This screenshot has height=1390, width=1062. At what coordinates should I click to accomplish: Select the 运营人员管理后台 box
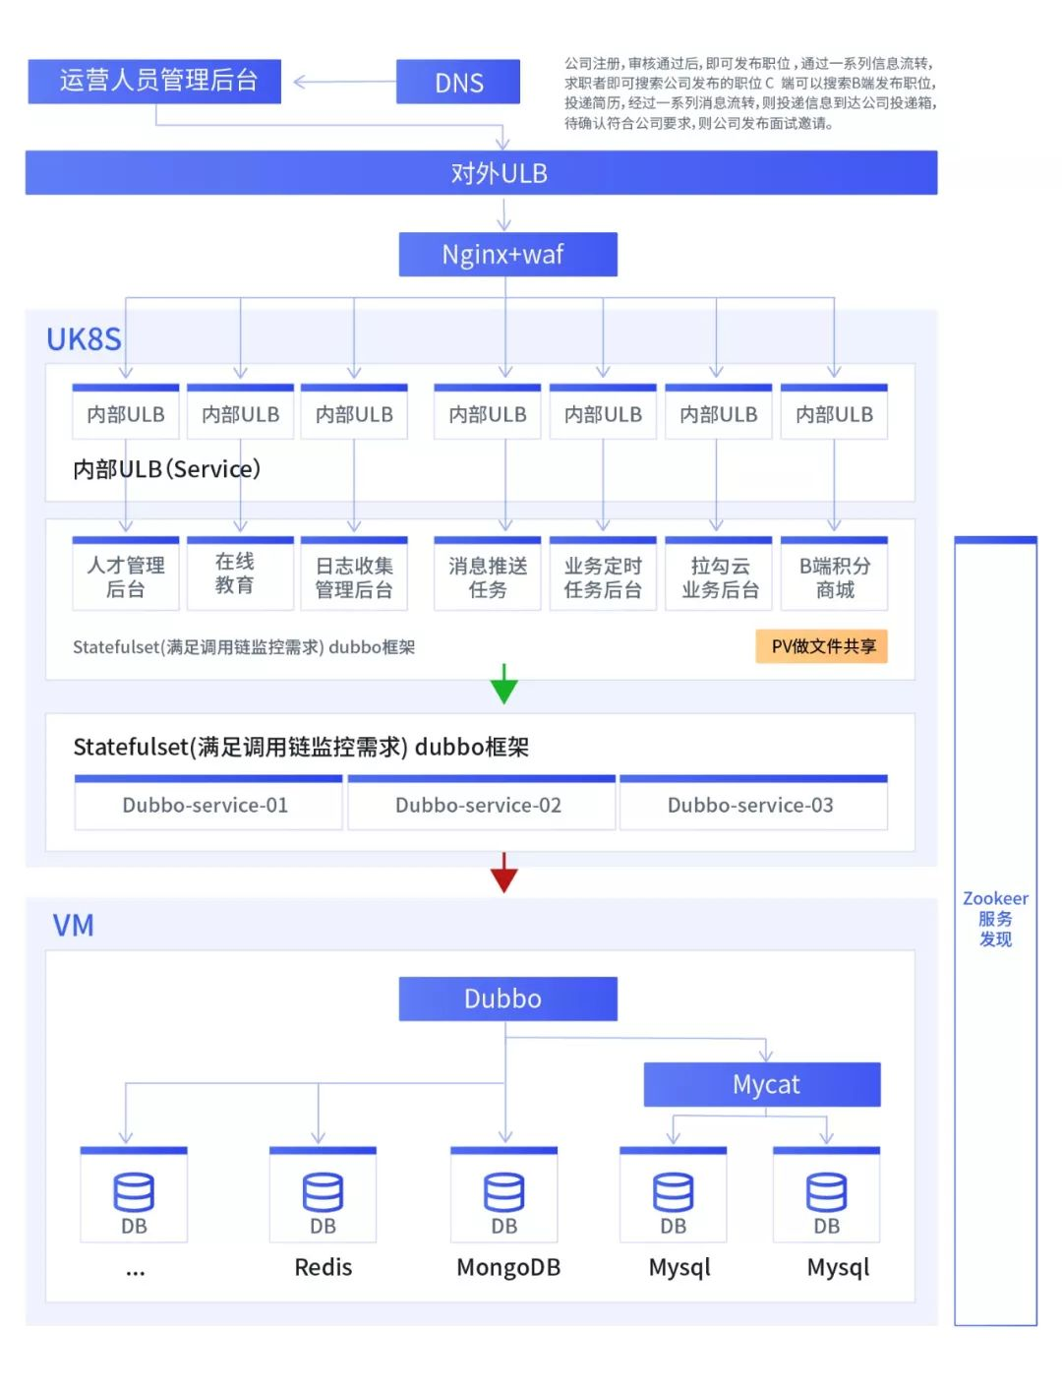(154, 82)
